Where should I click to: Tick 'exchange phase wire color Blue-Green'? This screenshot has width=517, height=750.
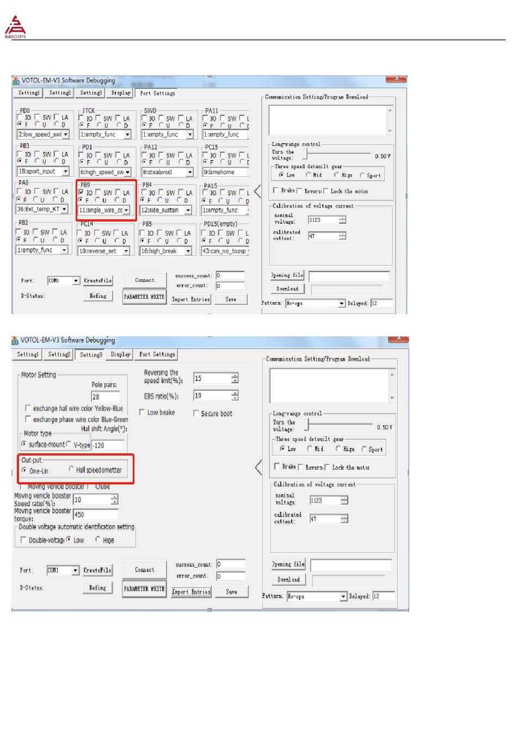click(28, 419)
